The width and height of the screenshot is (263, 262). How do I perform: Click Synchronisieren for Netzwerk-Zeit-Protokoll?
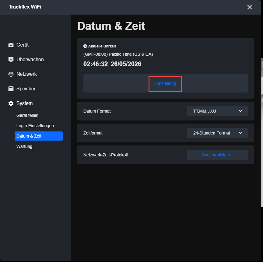point(217,155)
